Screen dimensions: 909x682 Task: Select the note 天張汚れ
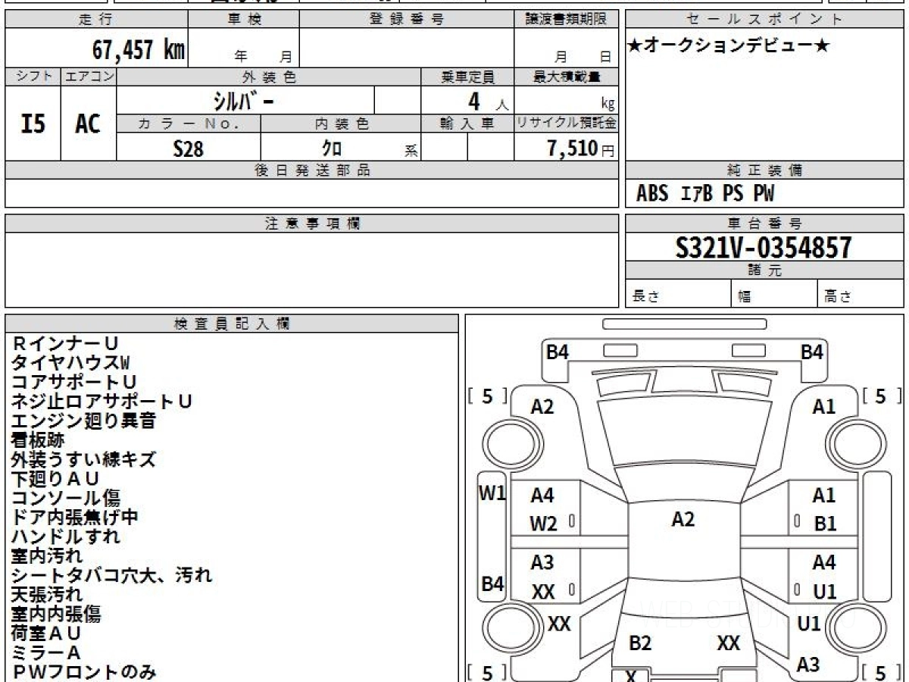point(47,594)
